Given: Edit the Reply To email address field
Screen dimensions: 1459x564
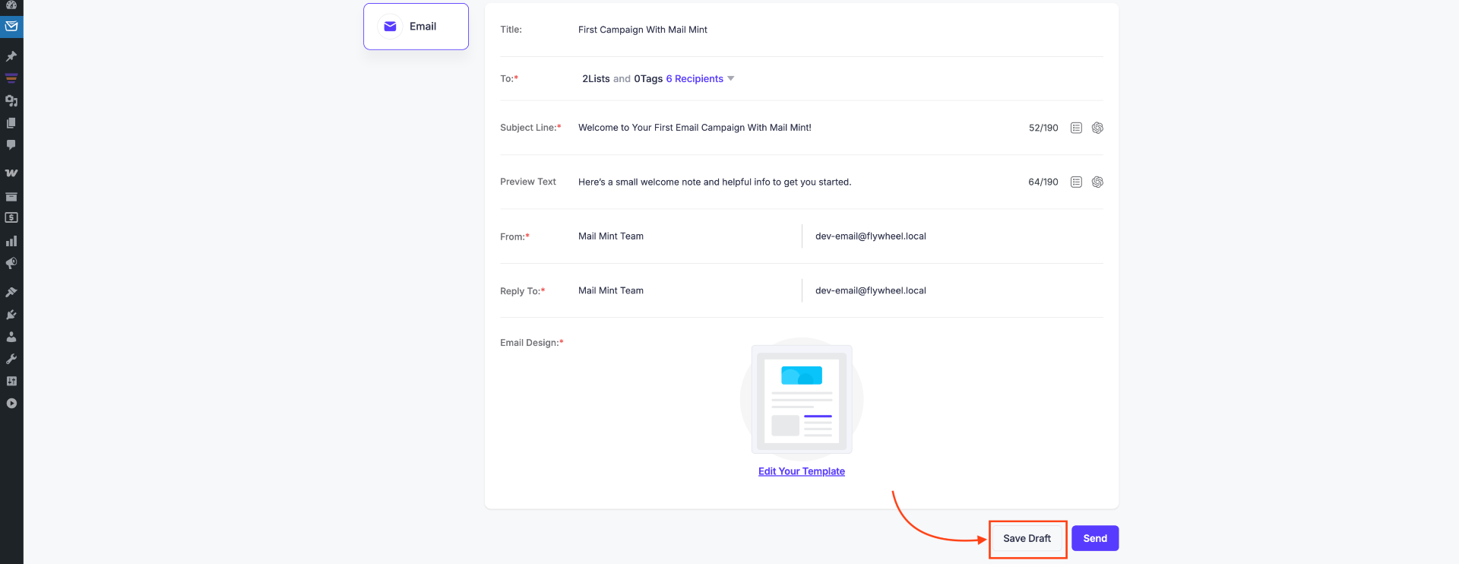Looking at the screenshot, I should tap(957, 290).
